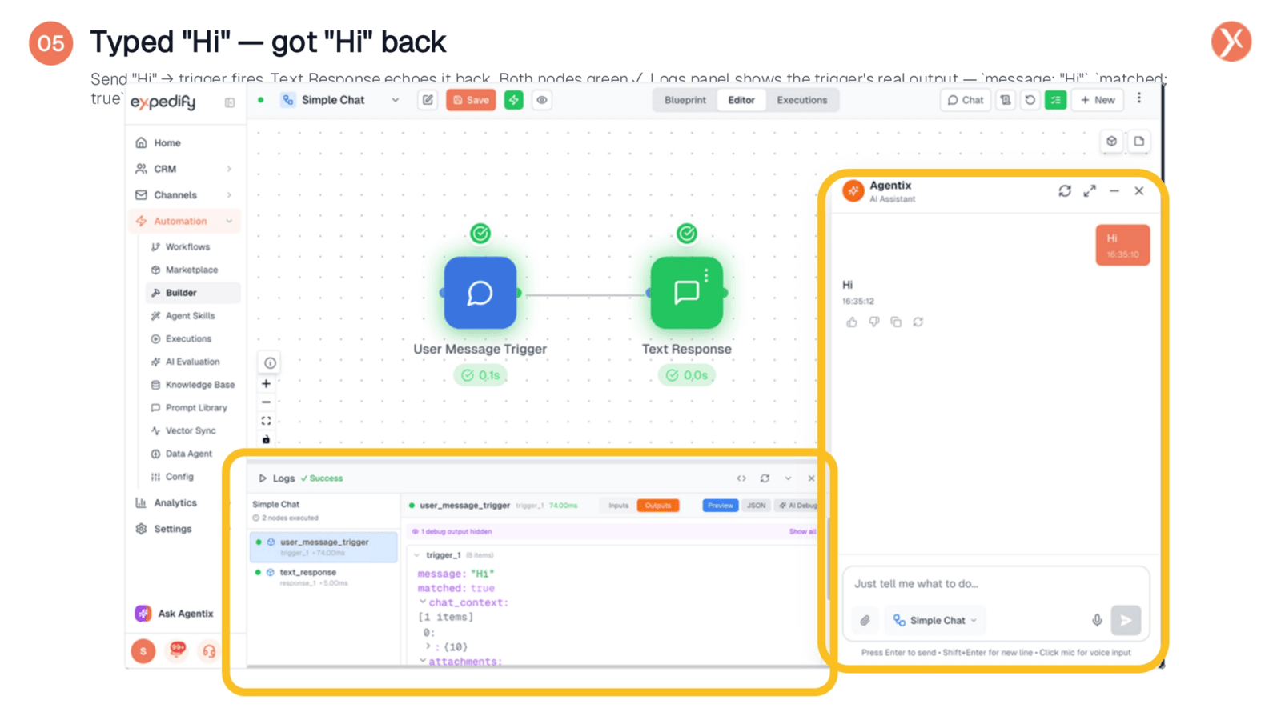Open the Simple Chat workflow name dropdown

pyautogui.click(x=395, y=100)
